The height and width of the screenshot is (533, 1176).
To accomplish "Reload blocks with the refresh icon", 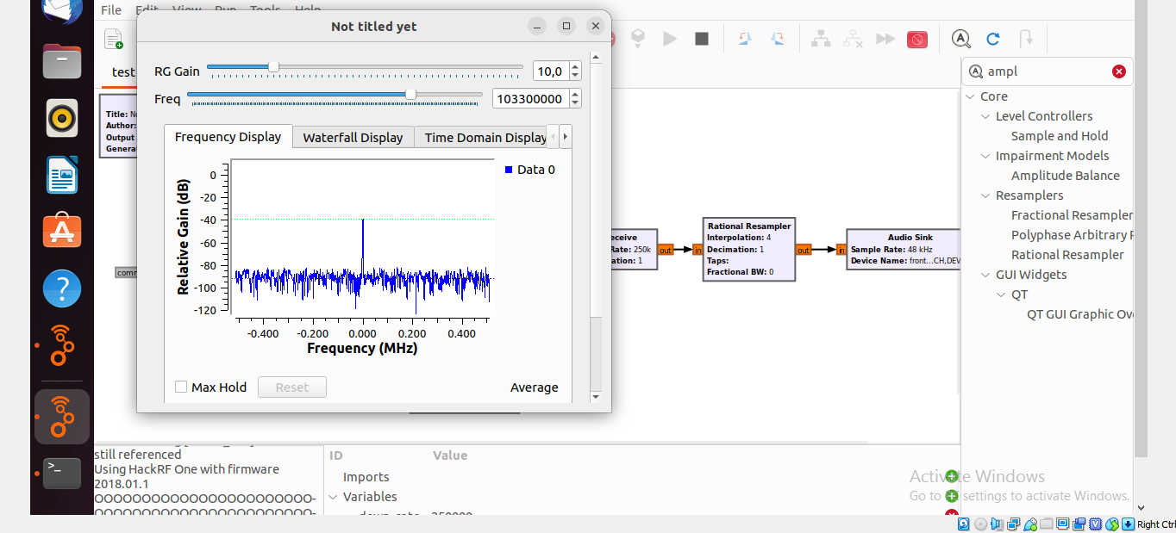I will click(993, 39).
